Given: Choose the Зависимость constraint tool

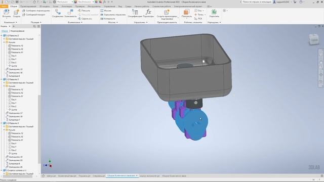Looking at the screenshot, I should [70, 13].
